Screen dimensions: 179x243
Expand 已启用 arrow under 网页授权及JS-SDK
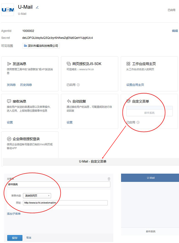pos(78,85)
